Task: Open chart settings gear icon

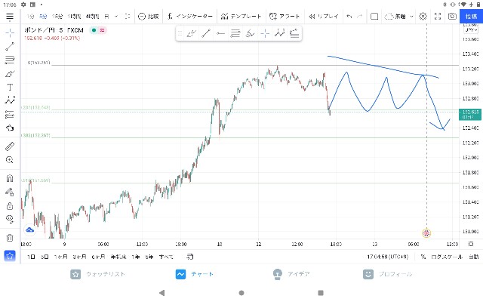Action: [423, 17]
